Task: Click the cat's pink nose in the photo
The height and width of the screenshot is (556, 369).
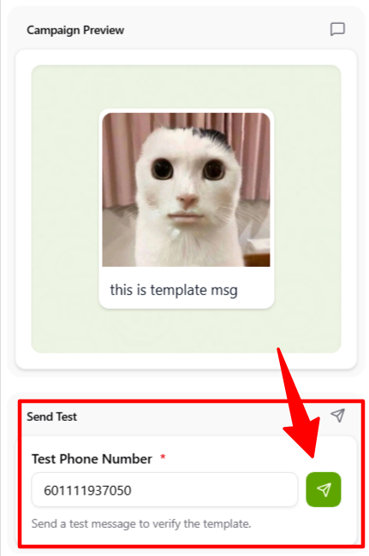Action: point(187,201)
